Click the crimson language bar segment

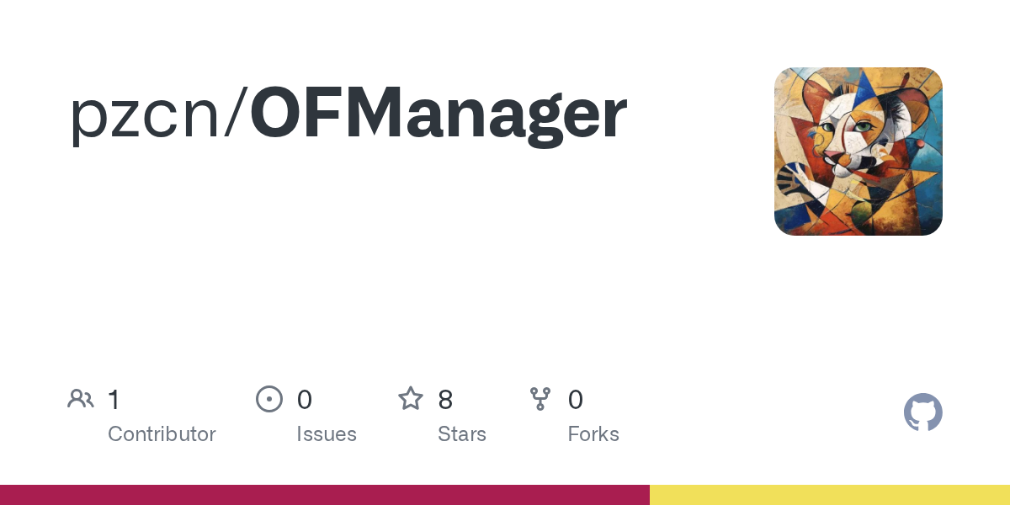325,495
